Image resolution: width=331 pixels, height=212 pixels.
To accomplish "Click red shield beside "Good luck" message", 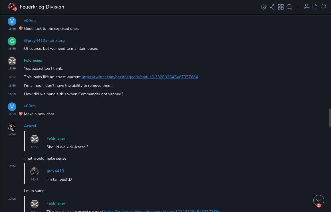I will 21,28.
